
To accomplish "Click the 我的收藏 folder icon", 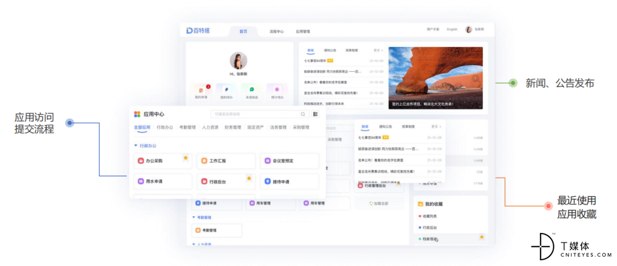I will coord(420,204).
